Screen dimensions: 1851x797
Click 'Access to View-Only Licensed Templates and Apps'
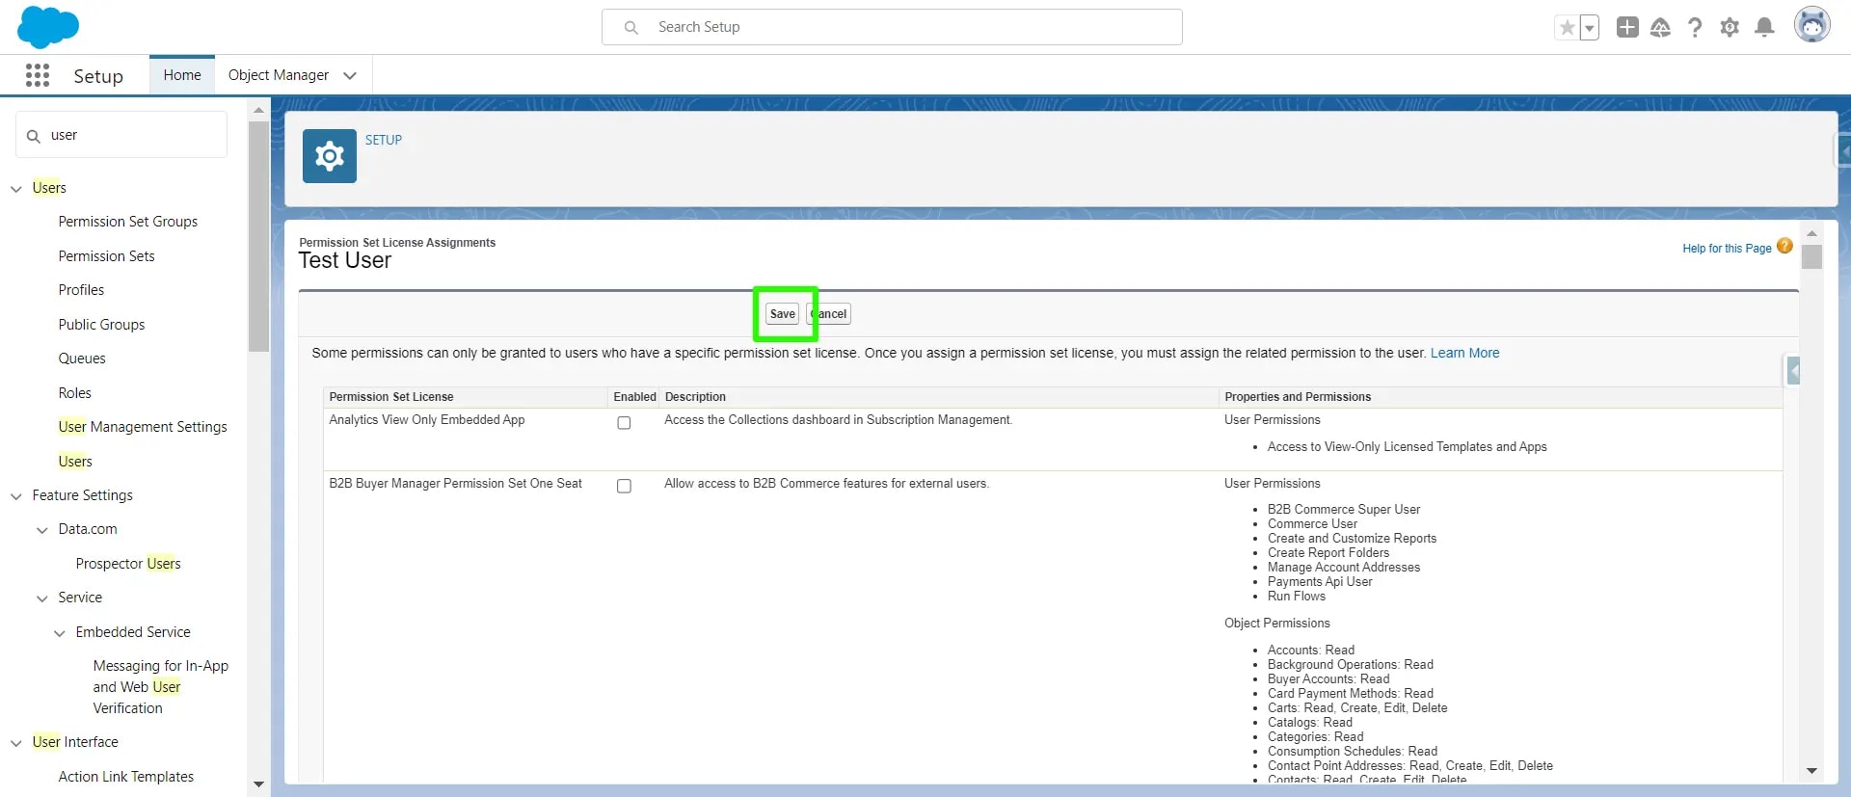[1407, 447]
